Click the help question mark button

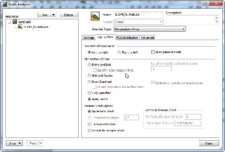pos(206,3)
